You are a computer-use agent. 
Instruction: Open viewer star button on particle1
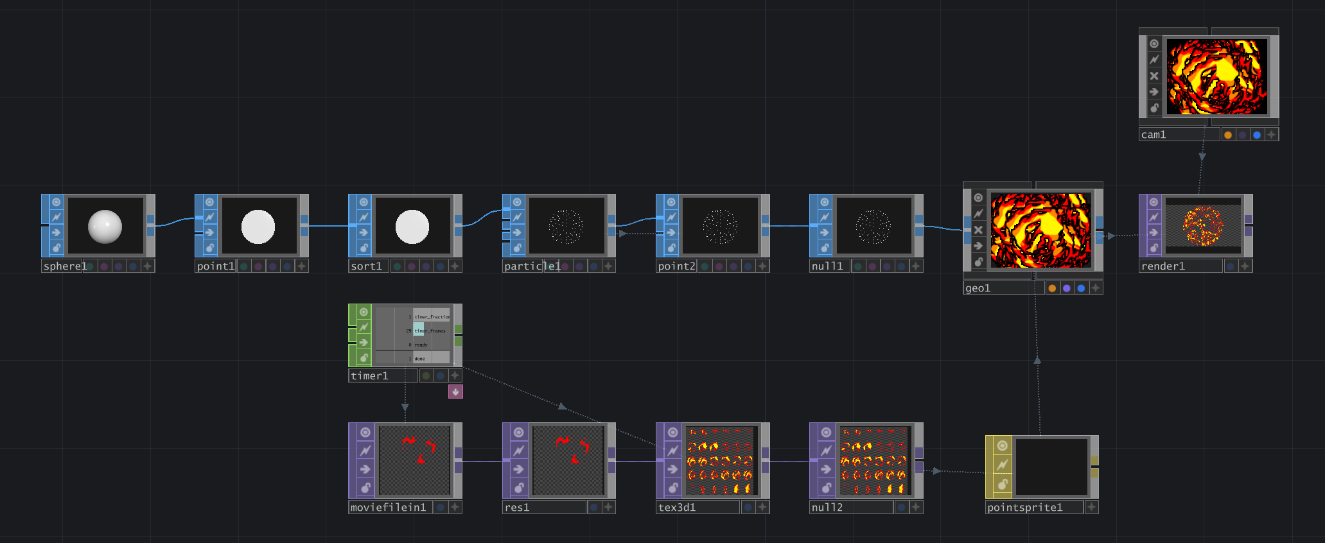pyautogui.click(x=609, y=266)
